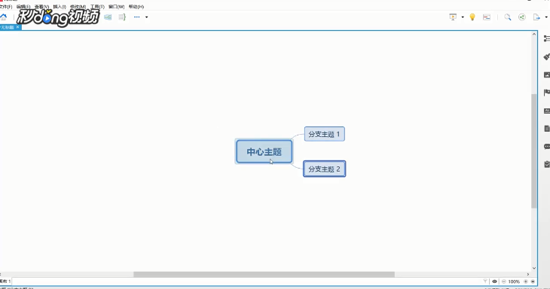Toggle the eye visibility icon in status bar
The height and width of the screenshot is (289, 550).
click(x=494, y=281)
